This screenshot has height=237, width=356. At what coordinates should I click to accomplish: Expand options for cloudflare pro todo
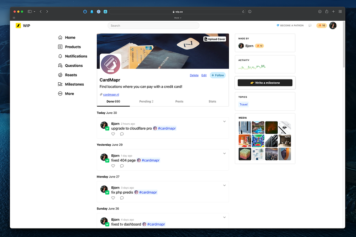pyautogui.click(x=224, y=121)
